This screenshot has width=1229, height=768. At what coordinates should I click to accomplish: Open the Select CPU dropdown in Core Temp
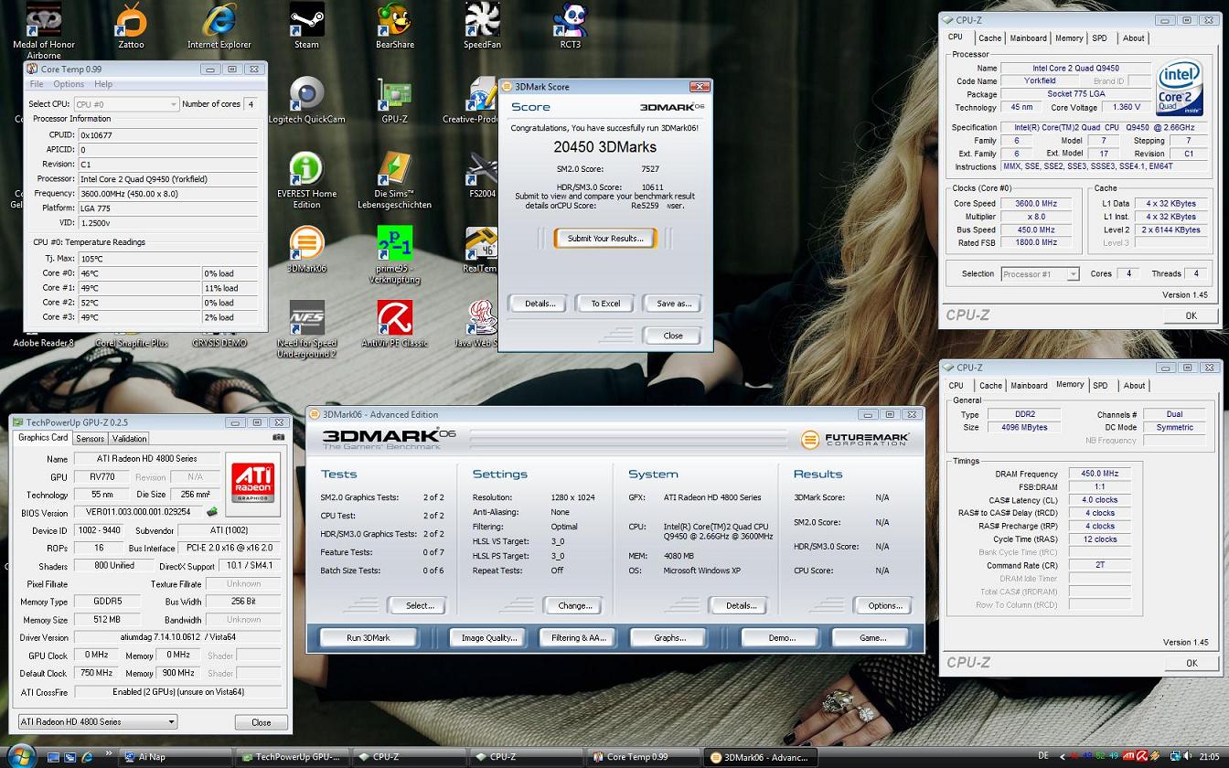[126, 104]
